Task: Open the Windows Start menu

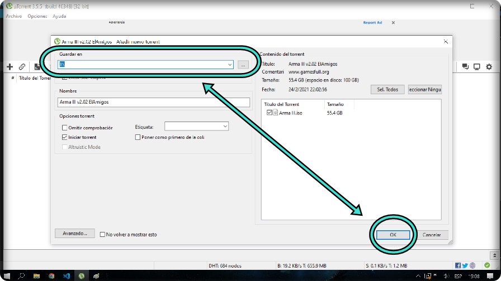Action: [x=7, y=276]
